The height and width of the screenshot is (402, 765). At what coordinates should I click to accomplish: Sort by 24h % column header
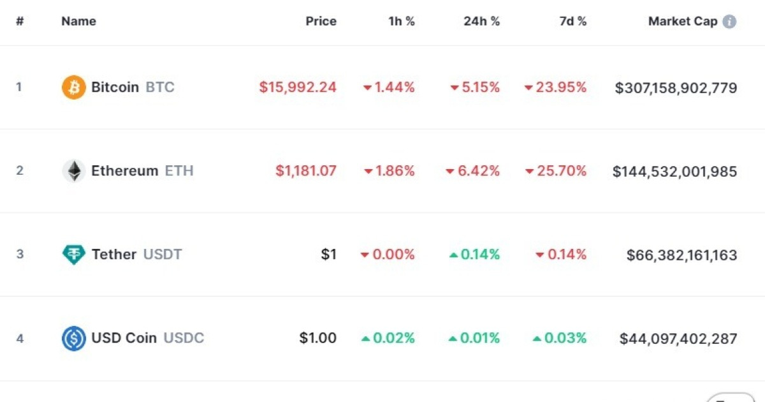click(481, 21)
